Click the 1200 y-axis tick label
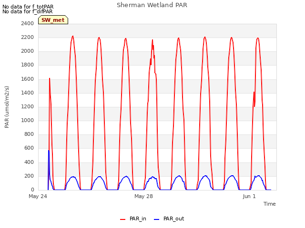 click(28, 106)
